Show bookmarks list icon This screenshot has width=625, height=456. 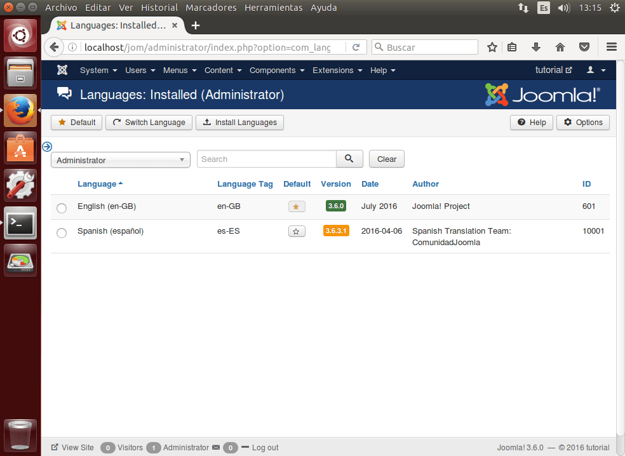512,48
